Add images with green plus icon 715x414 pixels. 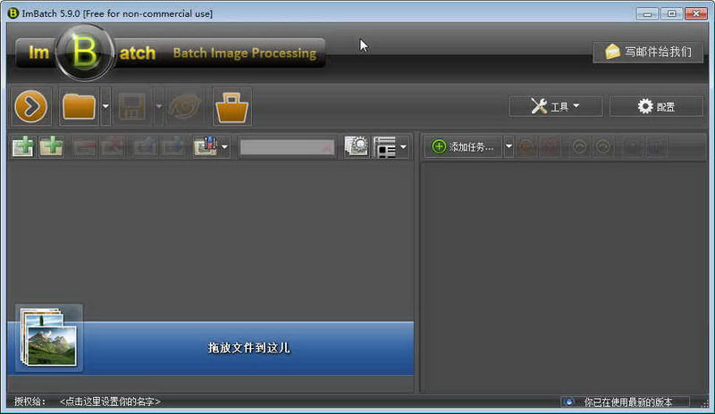(23, 146)
